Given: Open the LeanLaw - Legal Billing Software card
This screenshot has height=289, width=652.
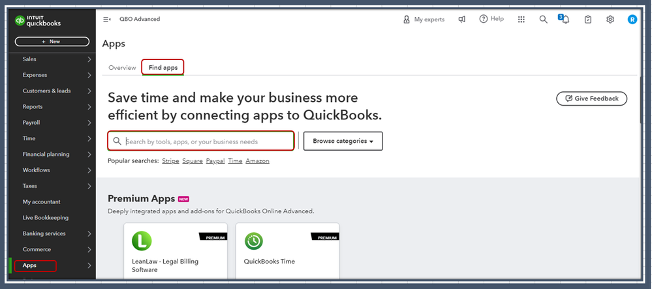Looking at the screenshot, I should [x=176, y=251].
